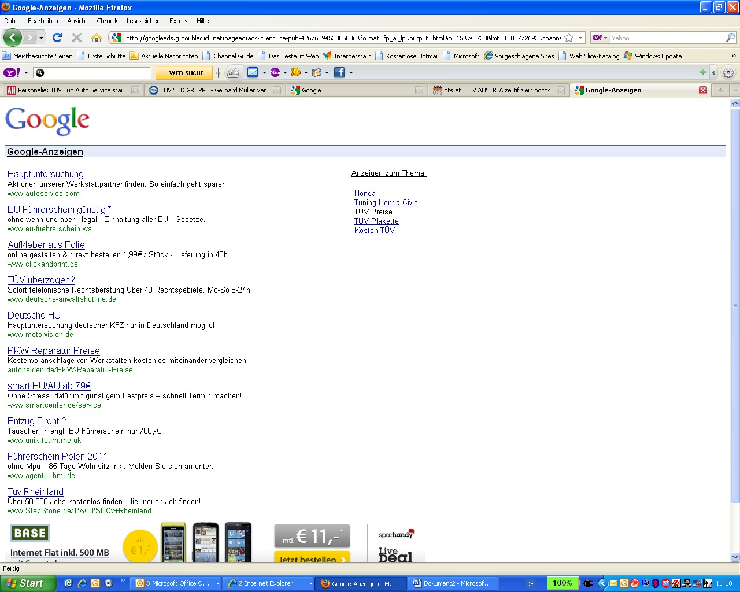The height and width of the screenshot is (592, 740).
Task: Open the search engine selector dropdown
Action: (x=600, y=38)
